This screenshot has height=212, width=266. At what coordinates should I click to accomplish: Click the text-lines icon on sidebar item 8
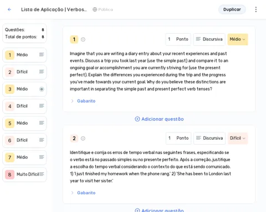tap(42, 174)
